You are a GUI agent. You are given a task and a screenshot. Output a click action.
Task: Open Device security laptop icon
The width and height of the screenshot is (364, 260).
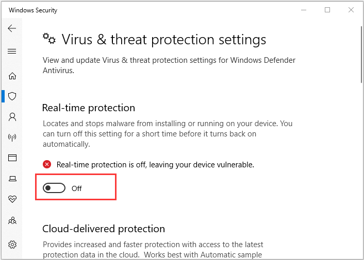click(12, 179)
